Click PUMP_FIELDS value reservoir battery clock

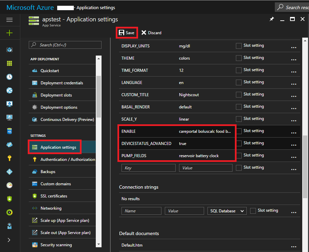point(199,156)
